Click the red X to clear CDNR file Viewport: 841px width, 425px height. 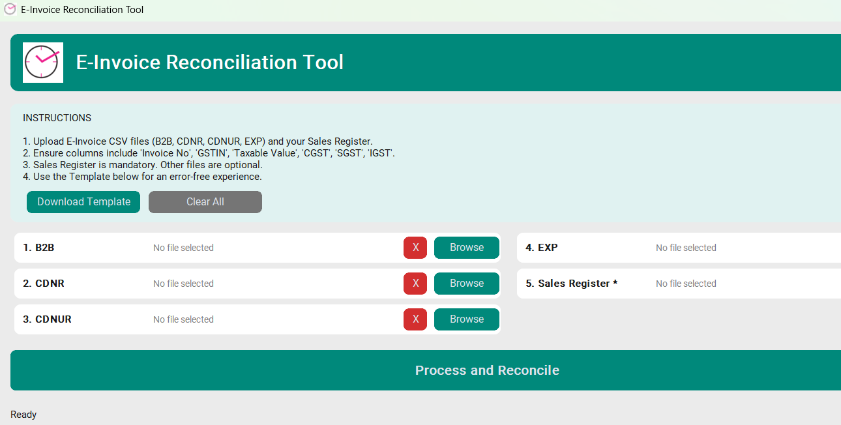pyautogui.click(x=415, y=283)
